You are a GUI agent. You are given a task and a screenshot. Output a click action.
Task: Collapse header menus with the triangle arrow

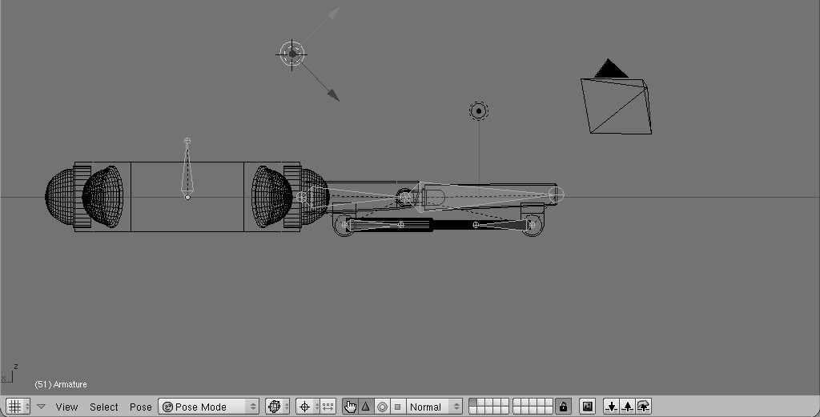(x=42, y=407)
